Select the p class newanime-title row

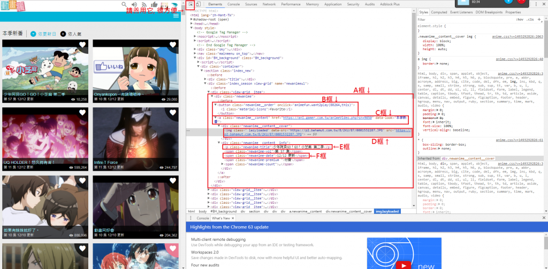click(277, 147)
